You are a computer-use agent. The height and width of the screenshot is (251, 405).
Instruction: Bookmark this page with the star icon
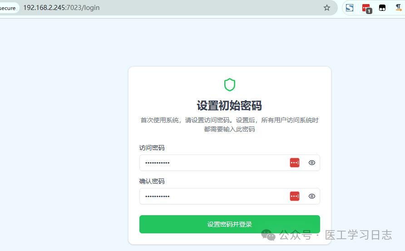point(327,8)
